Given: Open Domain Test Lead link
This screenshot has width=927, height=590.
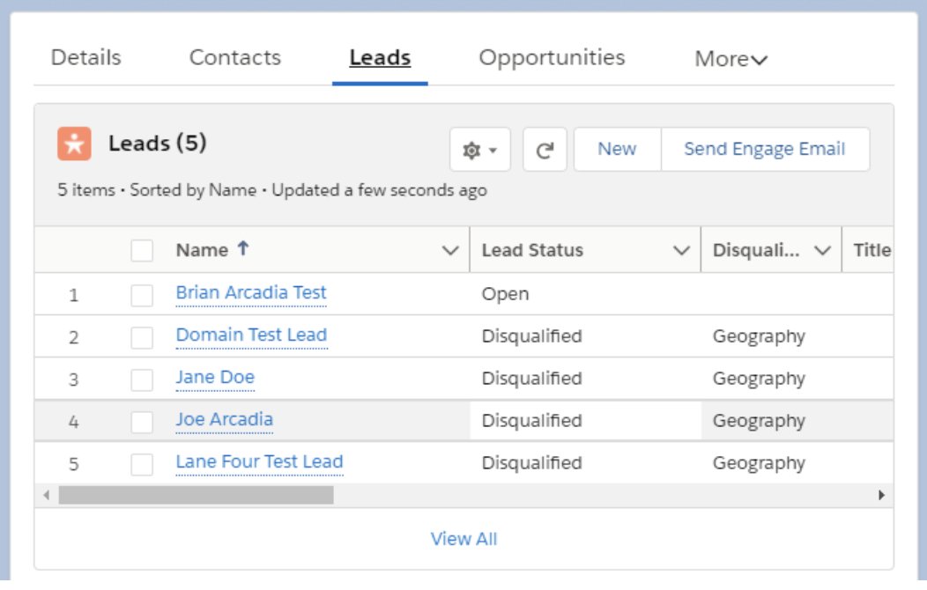Looking at the screenshot, I should [x=251, y=335].
